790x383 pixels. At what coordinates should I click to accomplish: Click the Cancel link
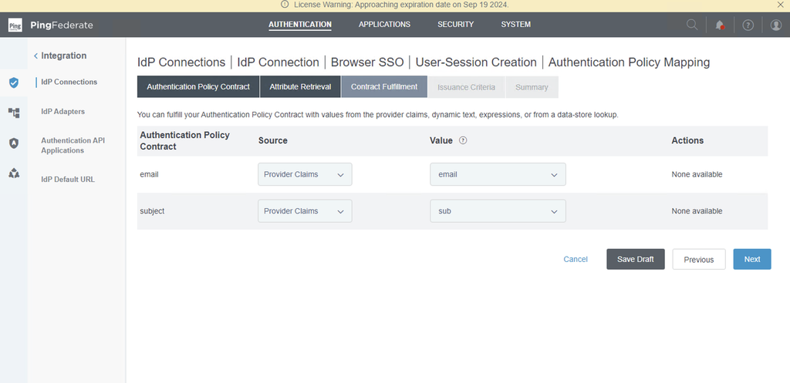point(576,259)
